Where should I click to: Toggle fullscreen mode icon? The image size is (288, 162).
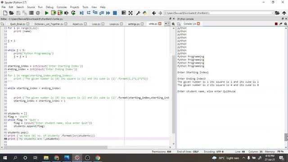coord(130,13)
